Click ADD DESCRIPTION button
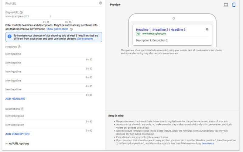The width and height of the screenshot is (243, 152). pos(17,134)
